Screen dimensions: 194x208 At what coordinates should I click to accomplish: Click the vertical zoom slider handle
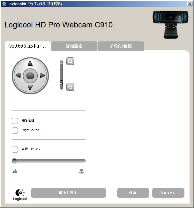(x=61, y=83)
